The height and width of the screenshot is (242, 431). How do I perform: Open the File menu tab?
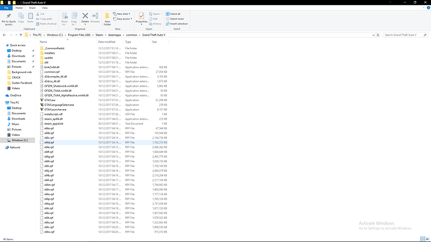[6, 8]
